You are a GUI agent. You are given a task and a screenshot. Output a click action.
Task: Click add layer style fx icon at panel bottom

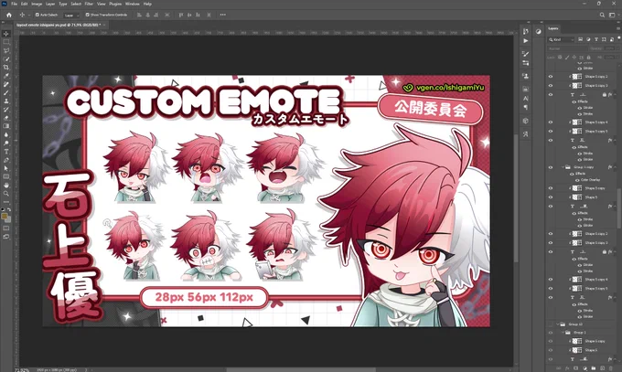point(567,368)
